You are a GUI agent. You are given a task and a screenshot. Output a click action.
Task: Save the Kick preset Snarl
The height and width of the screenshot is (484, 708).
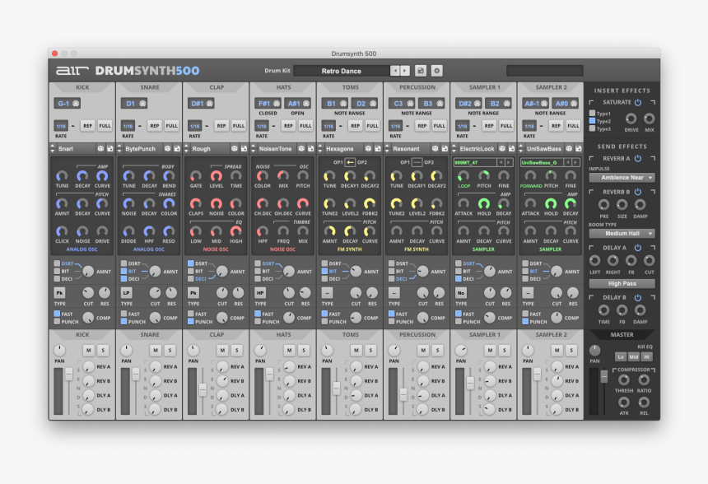point(109,148)
